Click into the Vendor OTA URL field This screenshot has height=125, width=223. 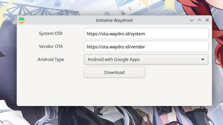pyautogui.click(x=146, y=46)
